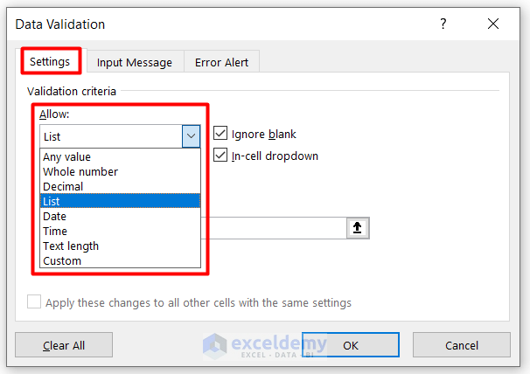
Task: Open the Error Alert tab
Action: [x=222, y=62]
